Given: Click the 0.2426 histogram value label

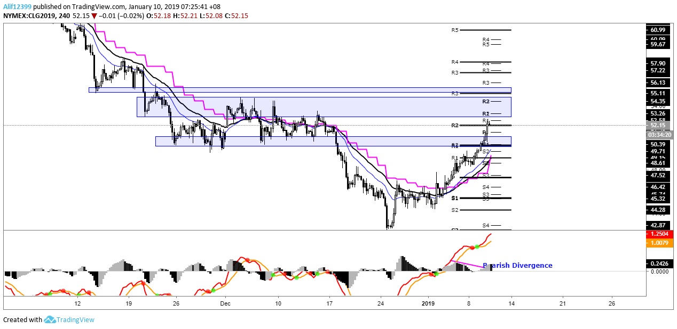Looking at the screenshot, I should coord(659,264).
